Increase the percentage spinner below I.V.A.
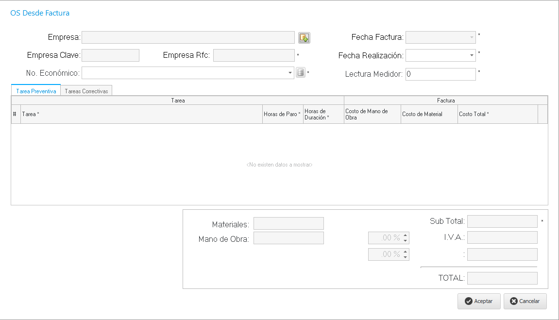Viewport: 559px width, 320px height. tap(406, 252)
